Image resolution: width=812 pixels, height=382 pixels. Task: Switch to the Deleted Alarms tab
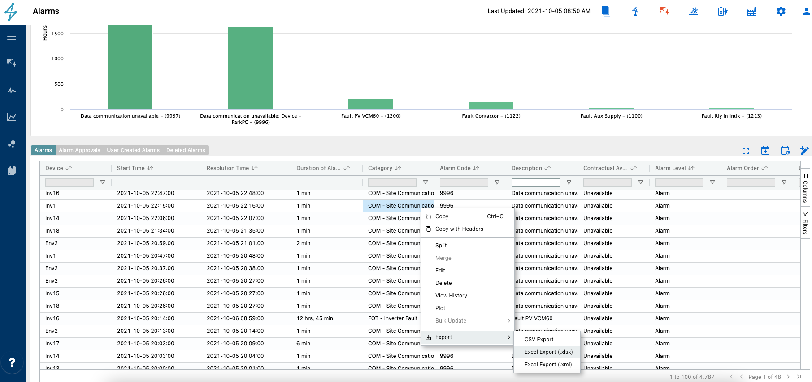click(186, 150)
